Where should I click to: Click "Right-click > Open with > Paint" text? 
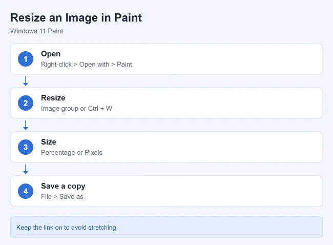point(87,65)
